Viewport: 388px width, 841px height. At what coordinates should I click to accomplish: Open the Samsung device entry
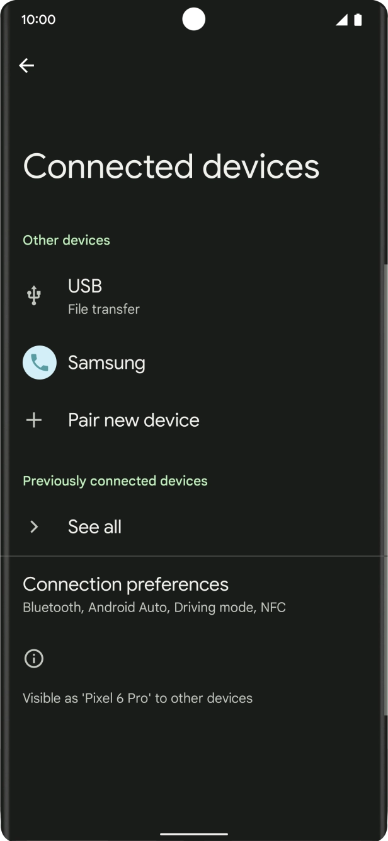[106, 363]
